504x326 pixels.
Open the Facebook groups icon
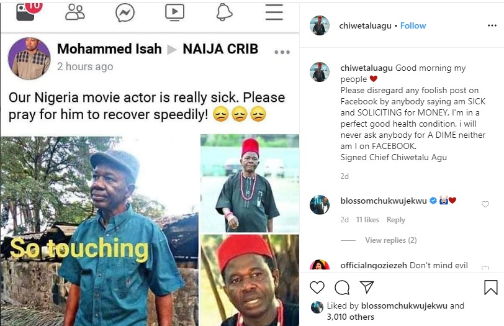(x=75, y=12)
